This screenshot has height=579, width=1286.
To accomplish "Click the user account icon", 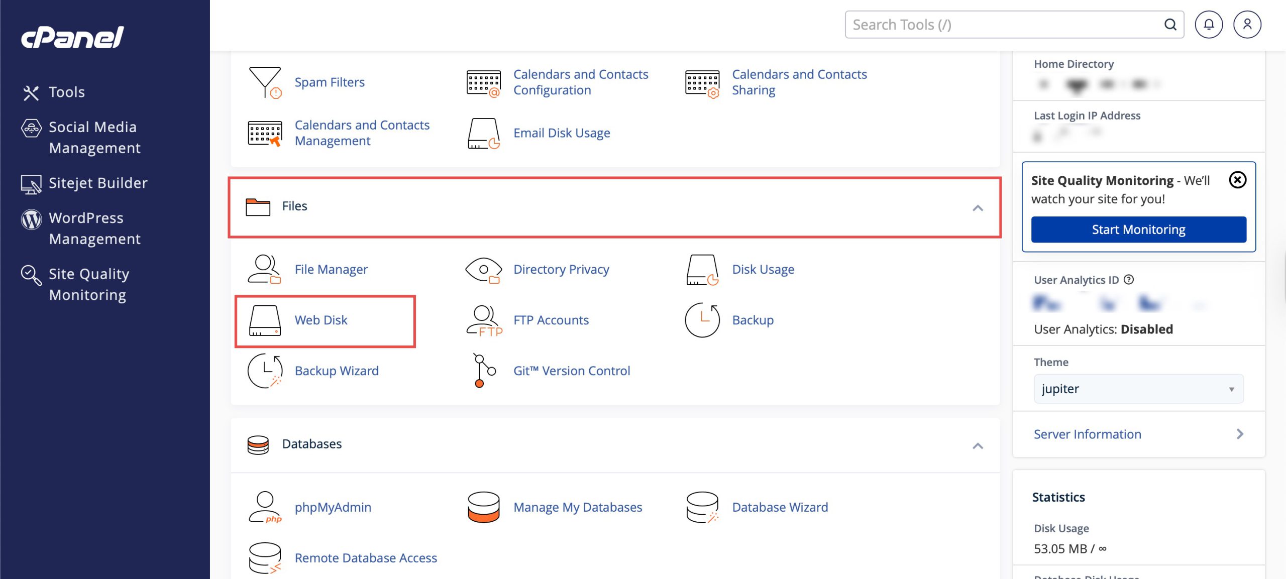I will pyautogui.click(x=1247, y=25).
